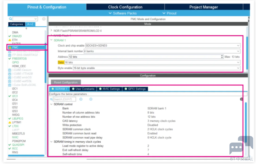Viewport: 256px width, 164px height.
Task: Click the search icon in parameter search box
Action: (51, 99)
